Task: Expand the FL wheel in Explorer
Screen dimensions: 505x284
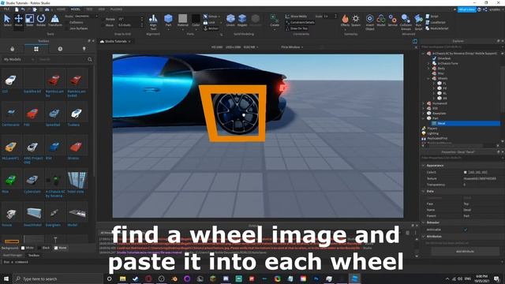Action: (434, 83)
